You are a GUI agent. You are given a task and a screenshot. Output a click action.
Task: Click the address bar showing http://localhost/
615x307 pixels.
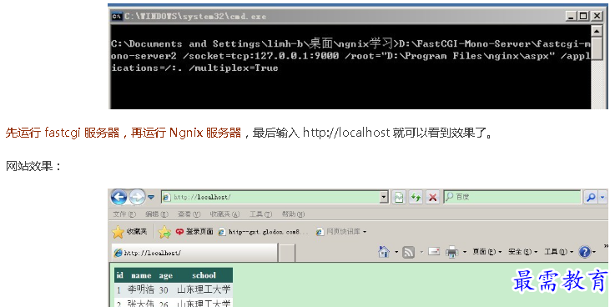(x=270, y=197)
